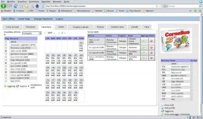The height and width of the screenshot is (119, 203).
Task: Open Web Developer Disable menu
Action: (6, 11)
